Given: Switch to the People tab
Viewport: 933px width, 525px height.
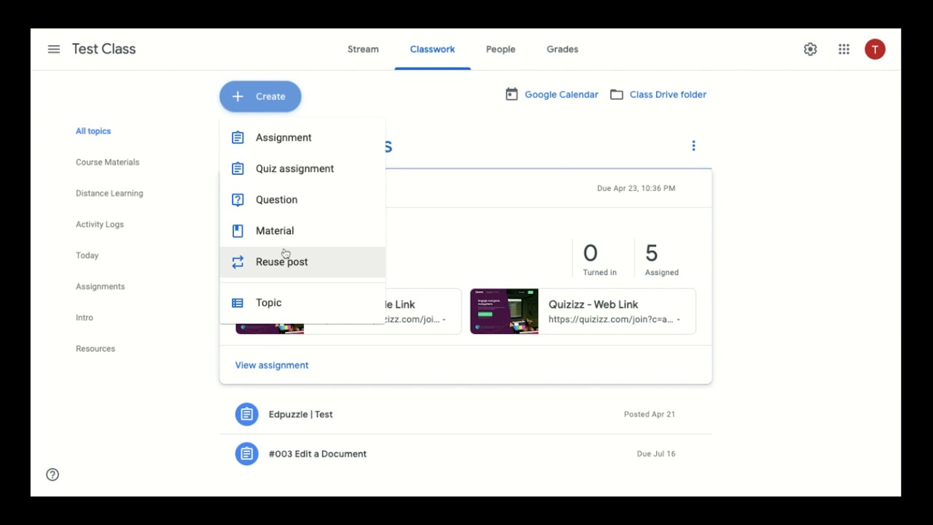Looking at the screenshot, I should 501,50.
